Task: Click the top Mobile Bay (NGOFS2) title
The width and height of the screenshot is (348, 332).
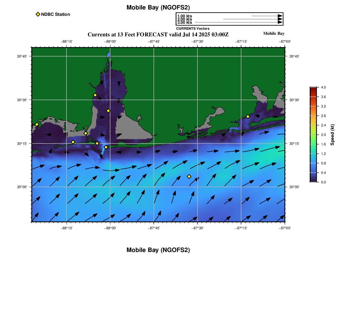Action: pyautogui.click(x=158, y=8)
